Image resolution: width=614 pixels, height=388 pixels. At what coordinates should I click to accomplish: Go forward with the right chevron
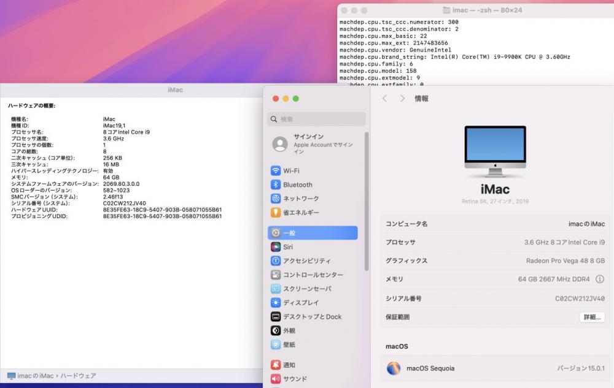pos(402,99)
